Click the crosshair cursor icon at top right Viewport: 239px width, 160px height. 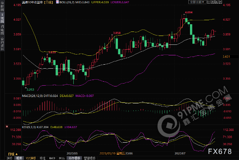pos(209,2)
